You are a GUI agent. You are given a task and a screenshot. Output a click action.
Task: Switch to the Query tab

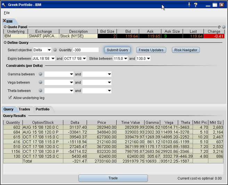click(x=8, y=109)
